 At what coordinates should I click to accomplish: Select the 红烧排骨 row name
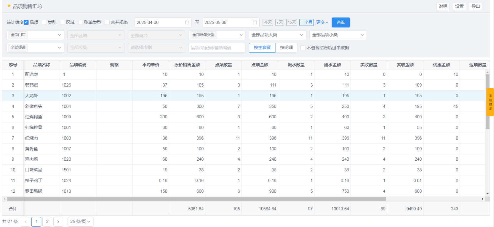tap(33, 127)
